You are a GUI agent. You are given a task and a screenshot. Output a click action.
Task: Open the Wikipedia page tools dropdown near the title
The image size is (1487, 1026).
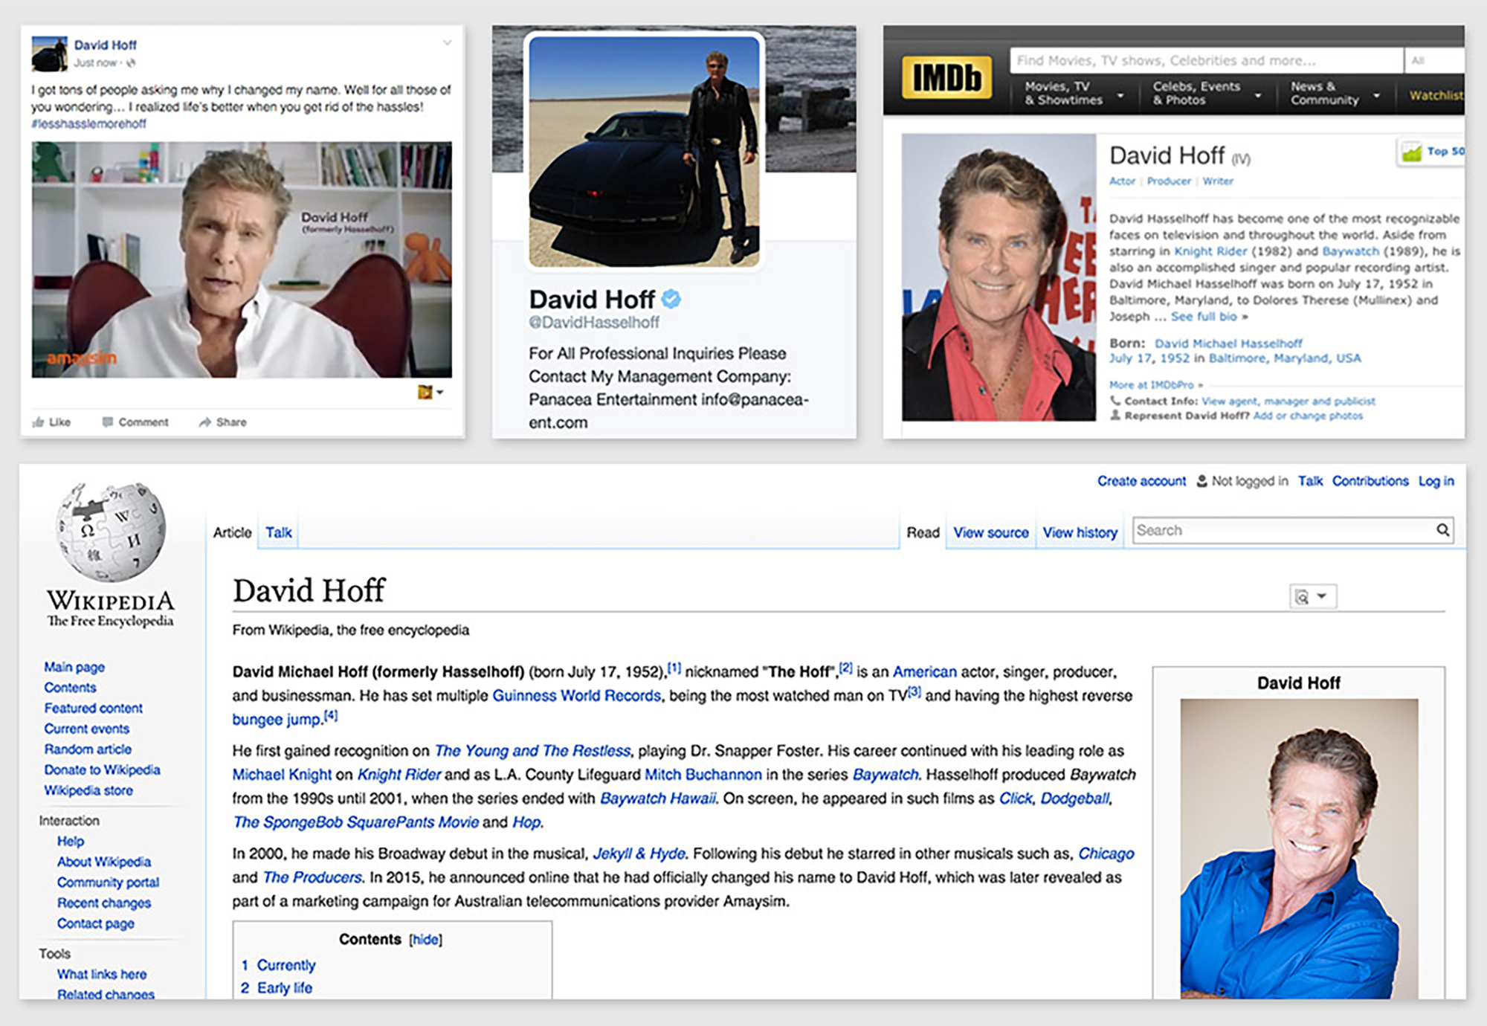(x=1313, y=596)
